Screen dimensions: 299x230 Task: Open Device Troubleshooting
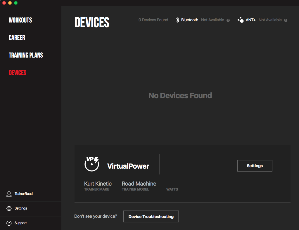click(151, 217)
